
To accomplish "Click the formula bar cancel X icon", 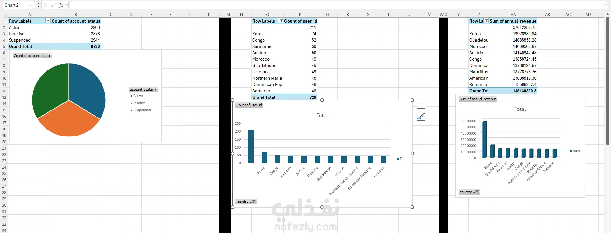I will pyautogui.click(x=46, y=5).
